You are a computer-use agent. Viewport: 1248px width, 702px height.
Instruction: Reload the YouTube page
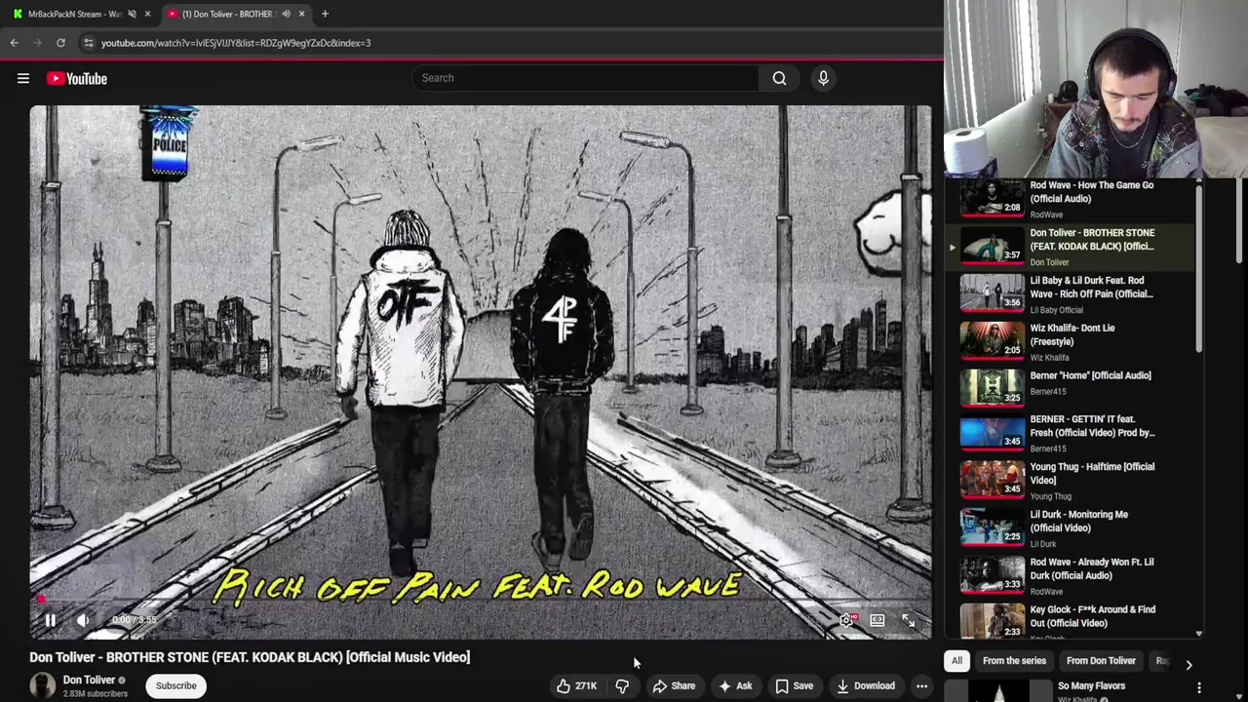tap(60, 43)
